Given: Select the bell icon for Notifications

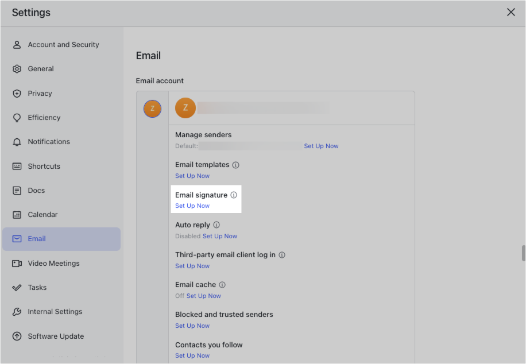Looking at the screenshot, I should tap(17, 142).
